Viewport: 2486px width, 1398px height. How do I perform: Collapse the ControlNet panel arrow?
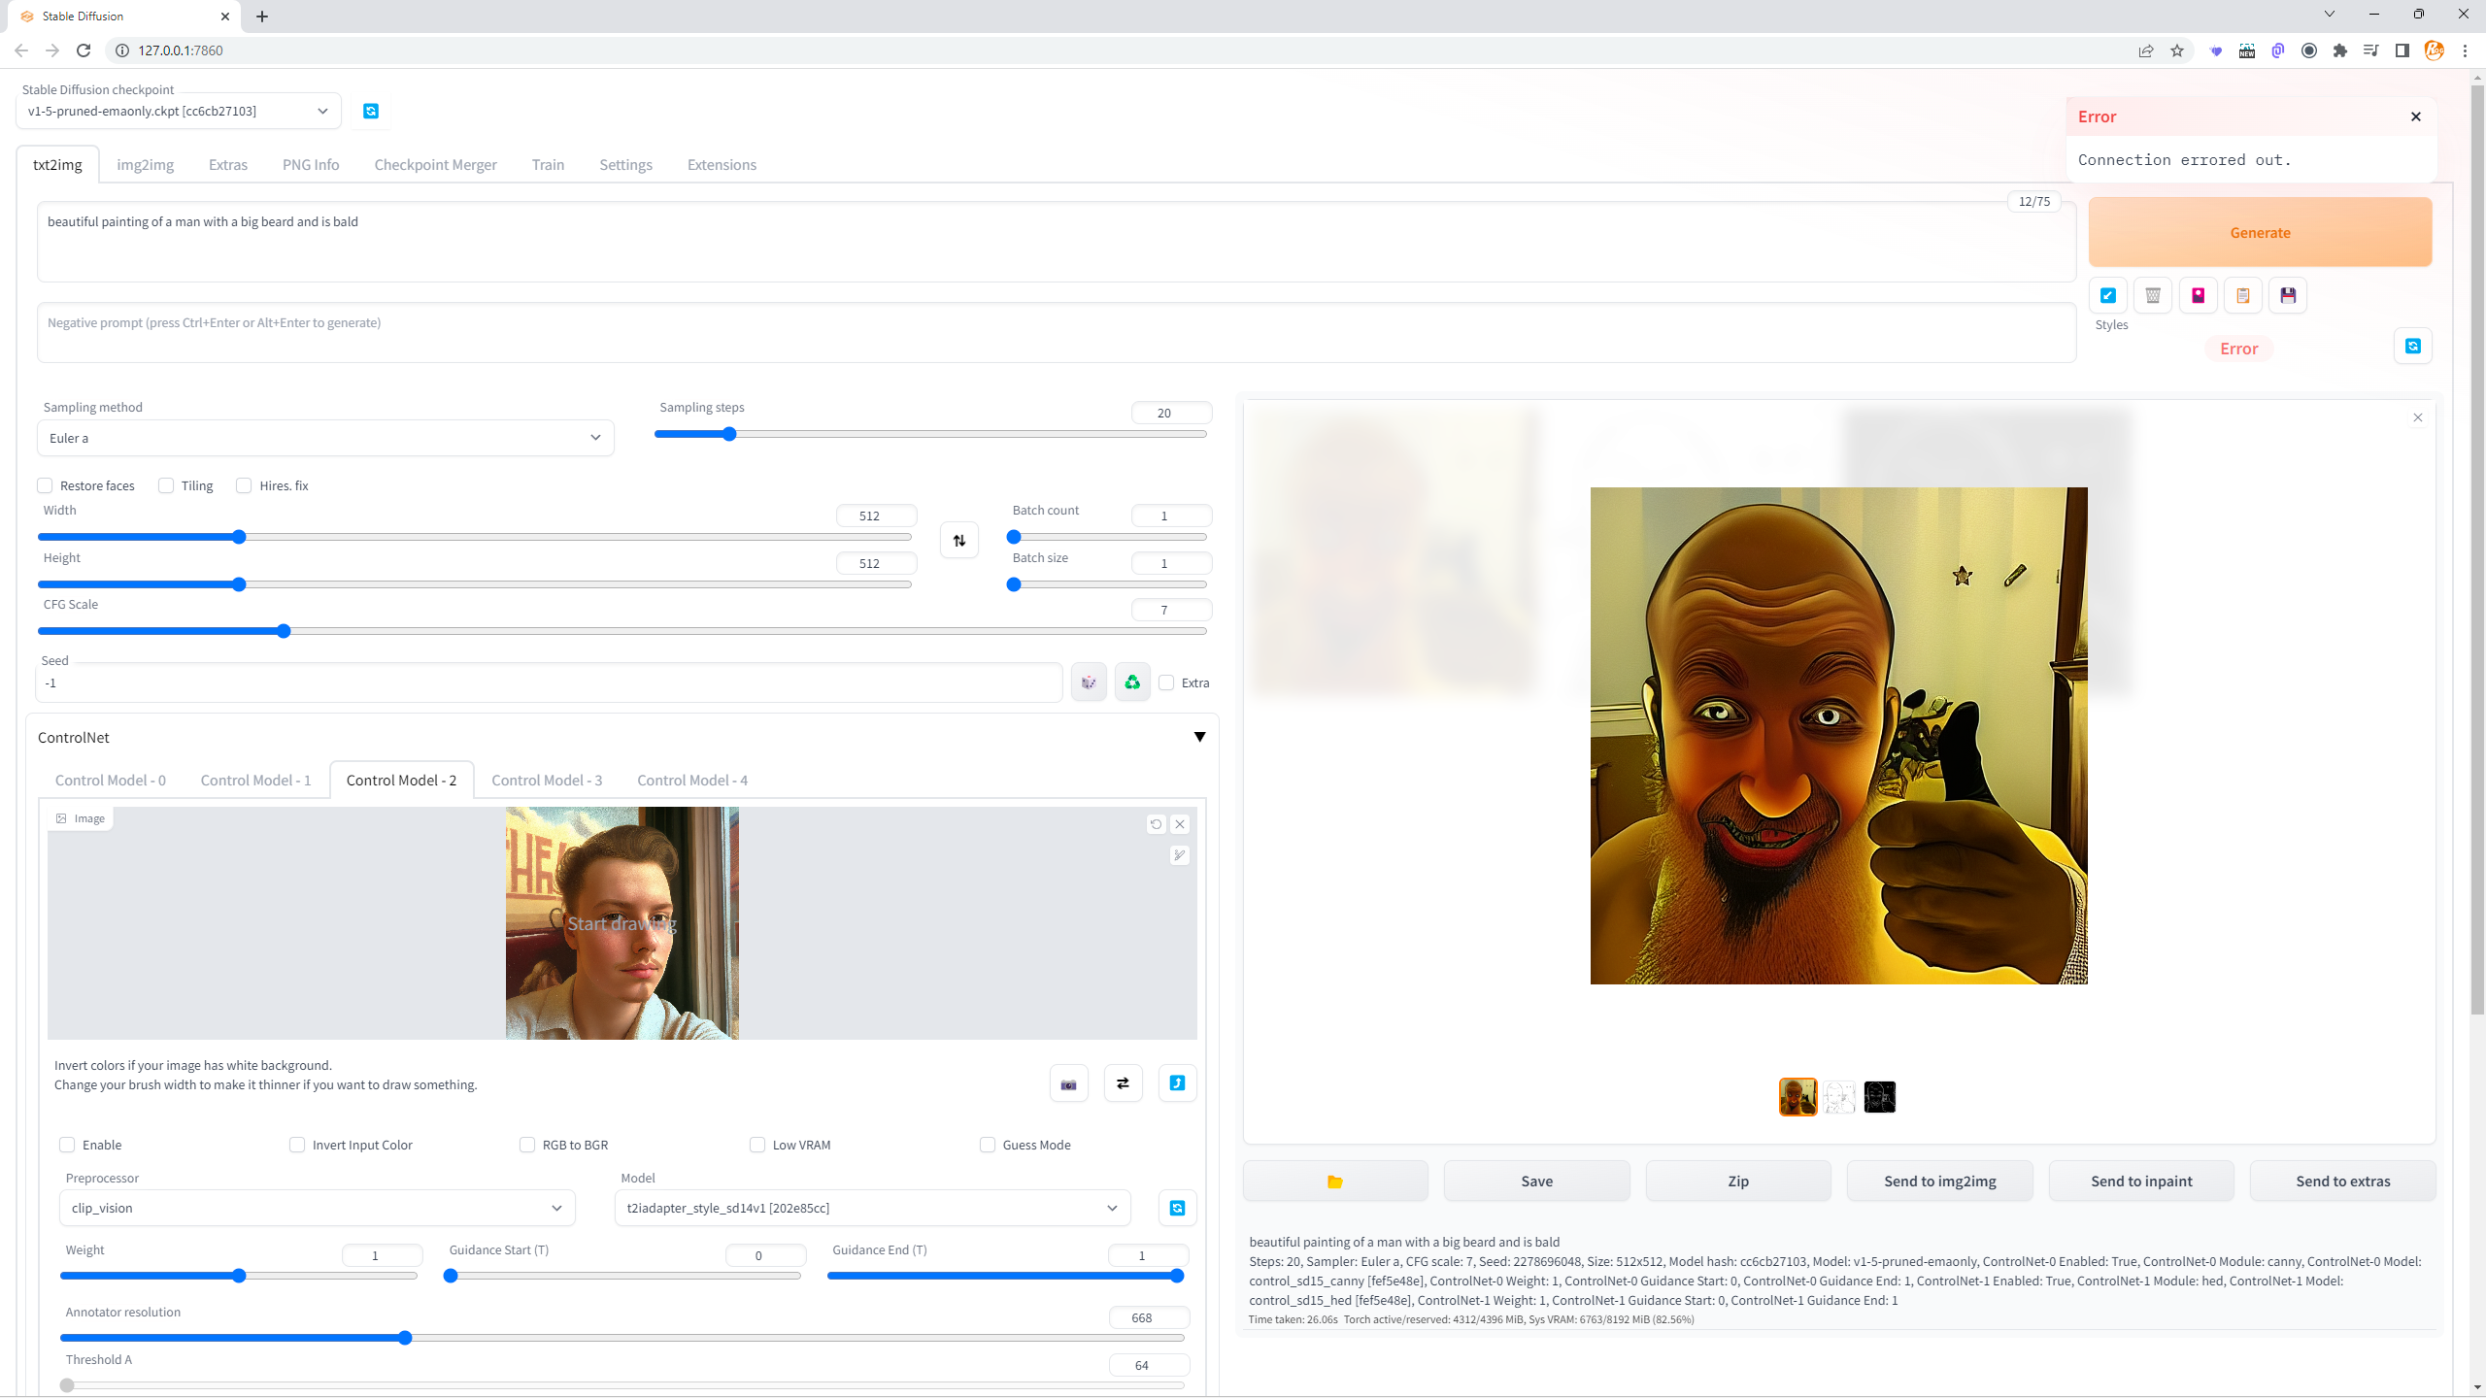click(1199, 737)
